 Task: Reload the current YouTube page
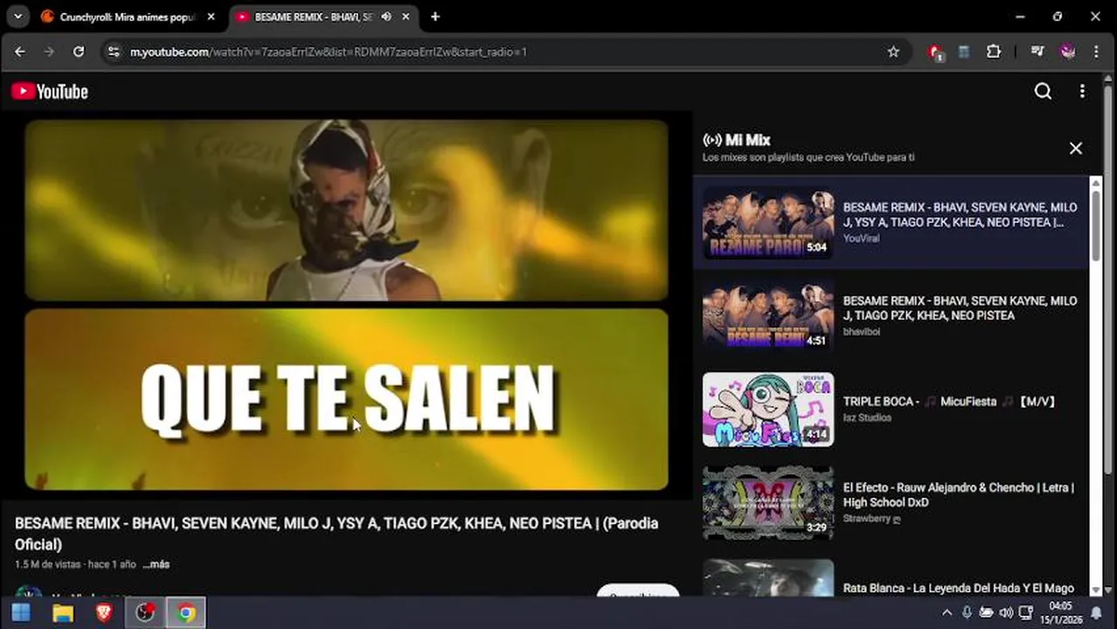(79, 52)
